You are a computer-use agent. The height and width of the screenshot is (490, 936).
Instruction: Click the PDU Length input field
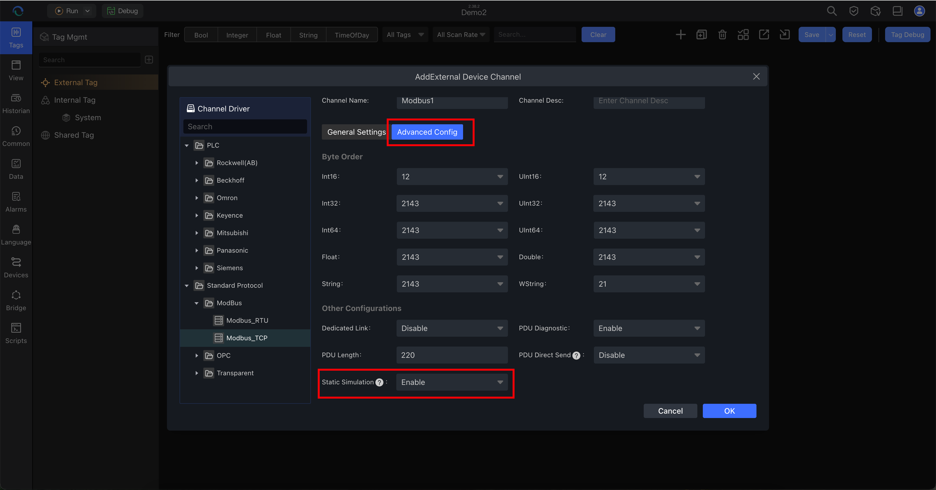click(x=452, y=355)
